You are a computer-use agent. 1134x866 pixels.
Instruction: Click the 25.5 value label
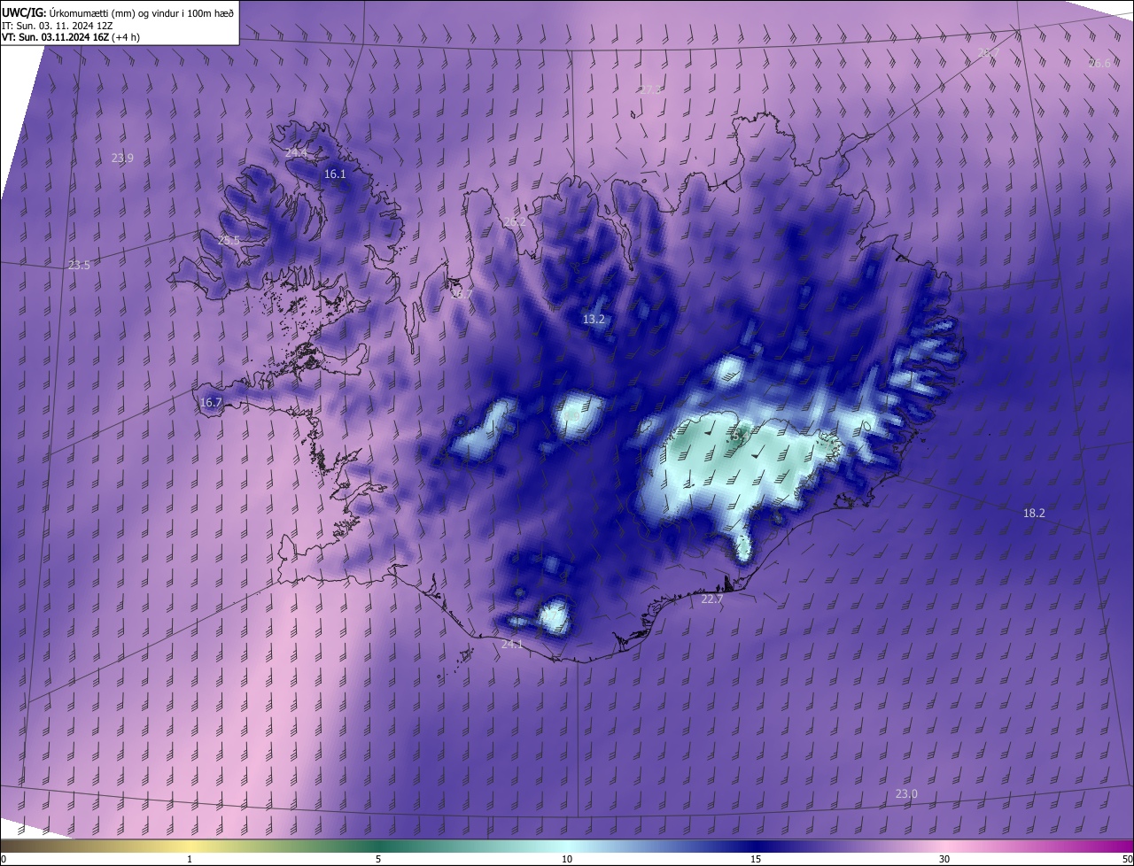[x=229, y=241]
